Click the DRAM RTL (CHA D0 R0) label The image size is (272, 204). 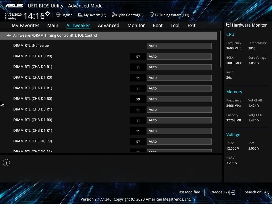(33, 56)
